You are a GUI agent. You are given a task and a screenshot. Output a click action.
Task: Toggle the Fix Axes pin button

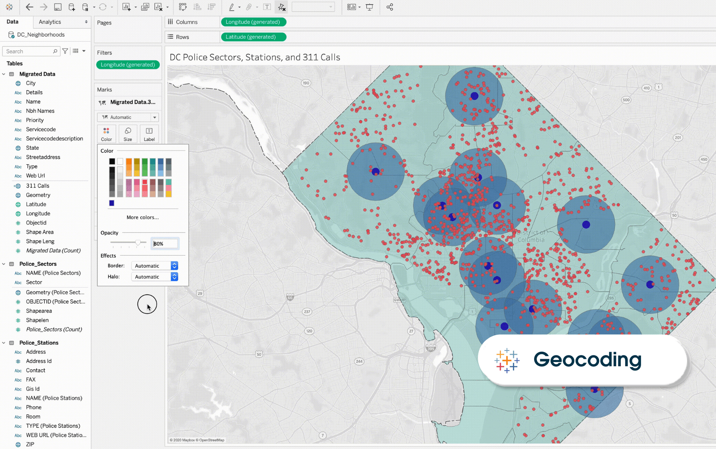click(282, 7)
